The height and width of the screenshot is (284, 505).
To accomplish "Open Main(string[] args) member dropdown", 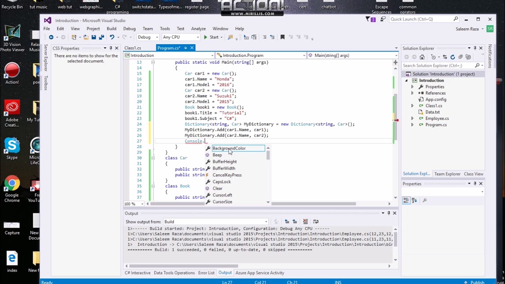I will (x=352, y=55).
